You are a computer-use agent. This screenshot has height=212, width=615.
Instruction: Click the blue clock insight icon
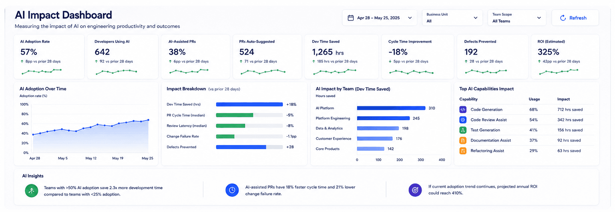(x=232, y=190)
